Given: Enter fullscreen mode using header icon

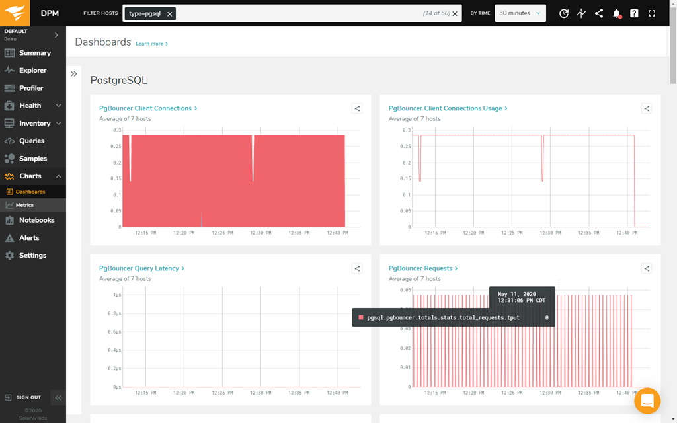Looking at the screenshot, I should coord(653,13).
